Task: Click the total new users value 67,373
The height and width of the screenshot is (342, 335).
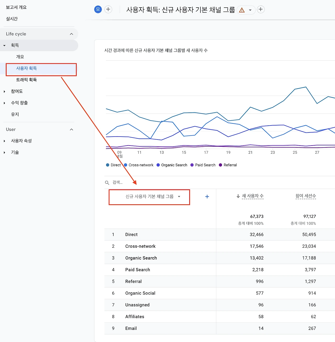Action: 257,217
